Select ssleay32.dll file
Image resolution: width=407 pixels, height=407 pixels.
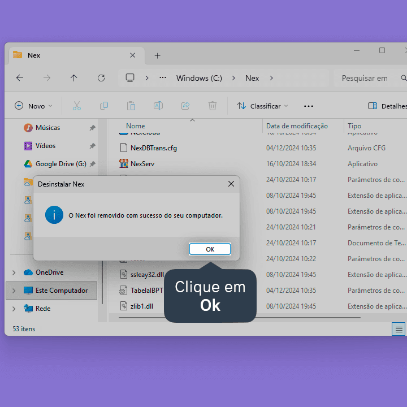[x=147, y=275]
